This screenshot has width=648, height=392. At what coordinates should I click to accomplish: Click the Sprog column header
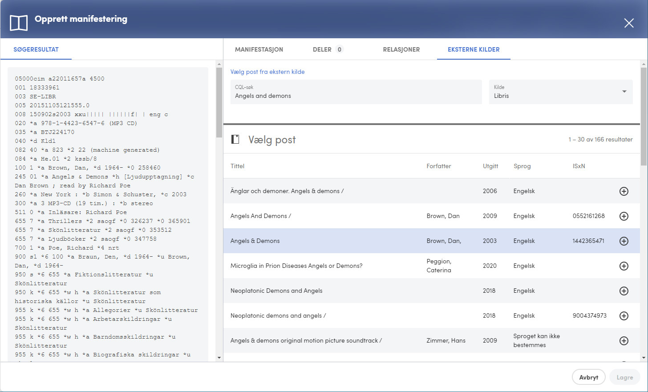[522, 166]
